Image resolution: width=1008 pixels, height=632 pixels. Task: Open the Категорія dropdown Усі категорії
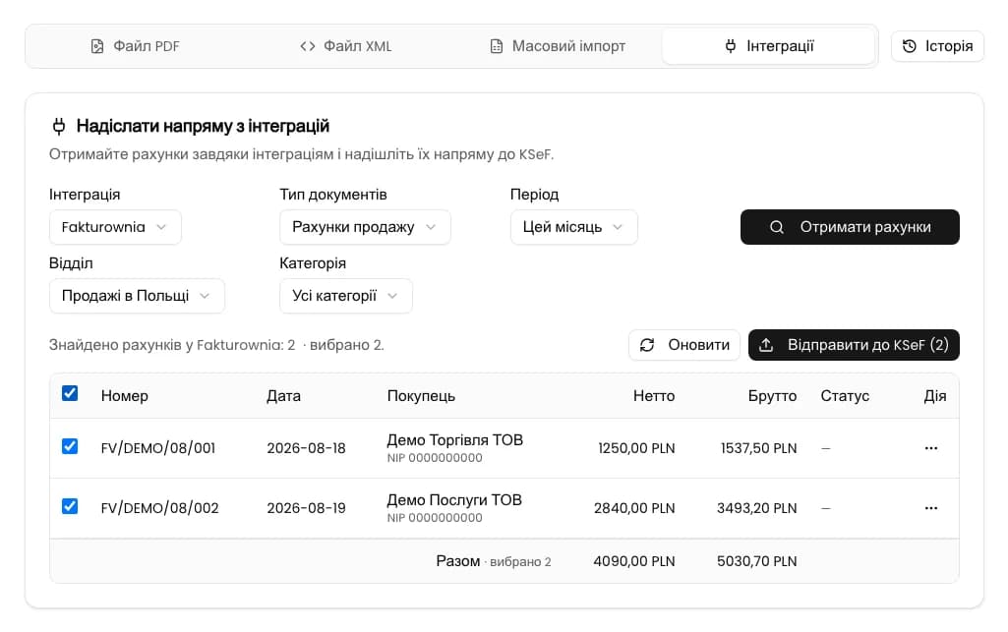tap(346, 296)
